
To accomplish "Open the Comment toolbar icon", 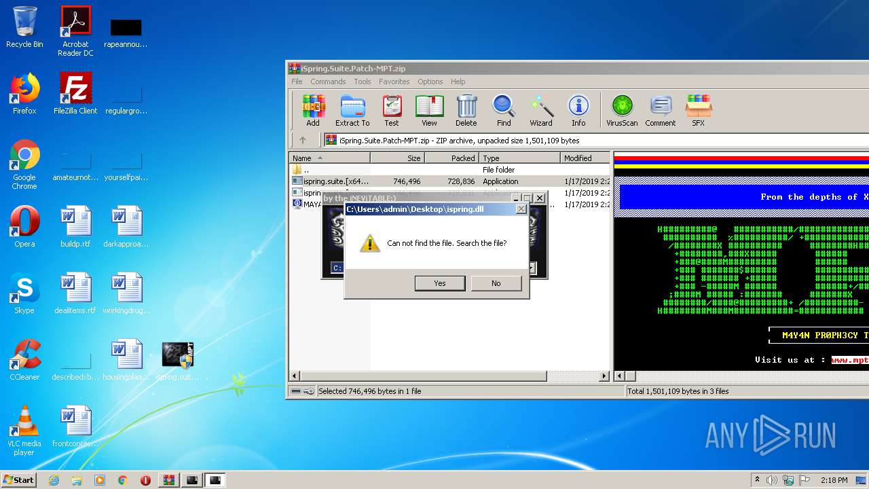I will [x=661, y=110].
